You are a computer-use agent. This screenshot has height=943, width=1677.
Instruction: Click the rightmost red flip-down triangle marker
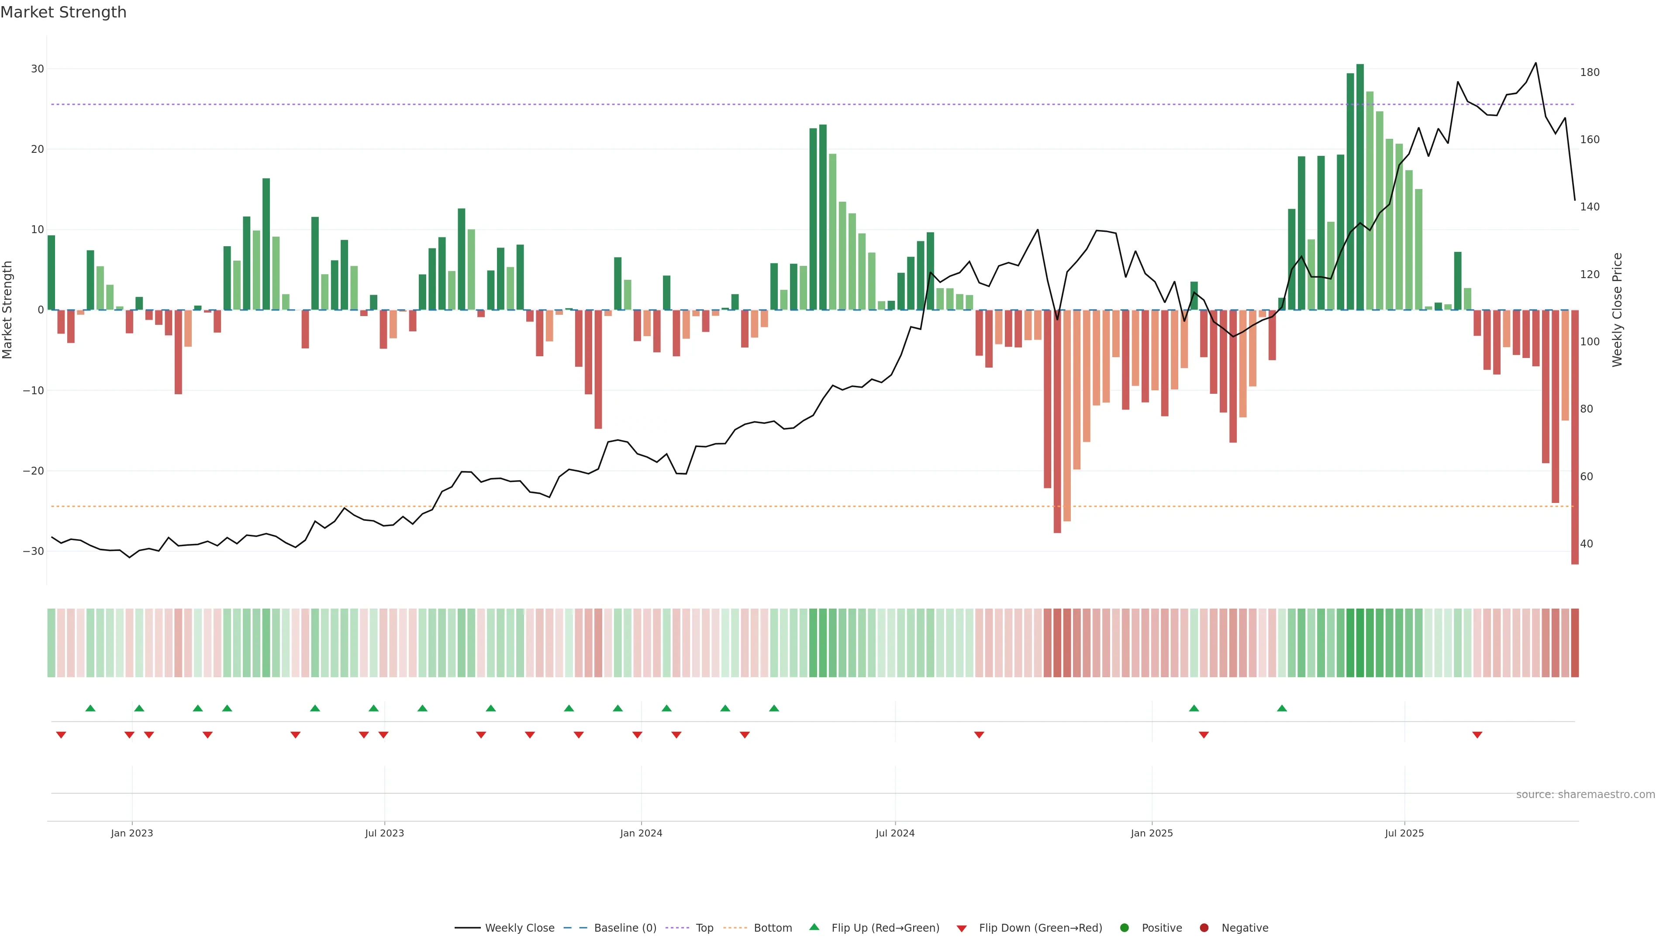(1477, 735)
